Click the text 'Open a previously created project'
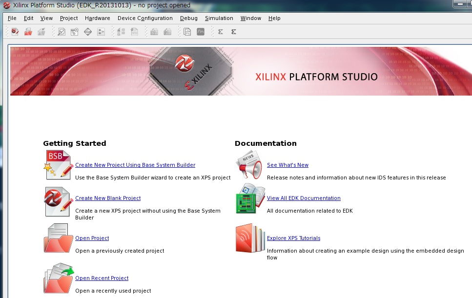The height and width of the screenshot is (298, 472). [120, 251]
